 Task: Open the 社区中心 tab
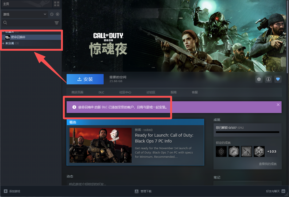pyautogui.click(x=125, y=92)
